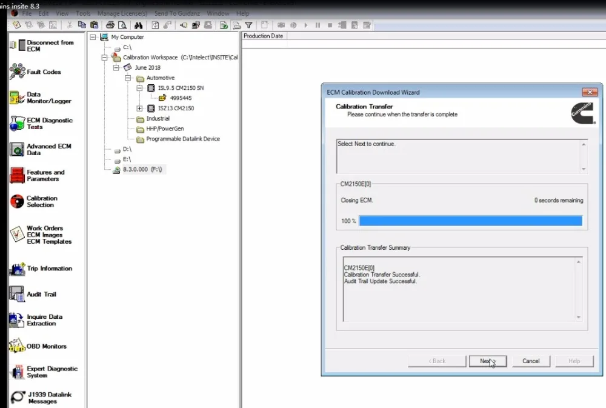The image size is (606, 408).
Task: Click the Pause toolbar button
Action: tap(318, 25)
